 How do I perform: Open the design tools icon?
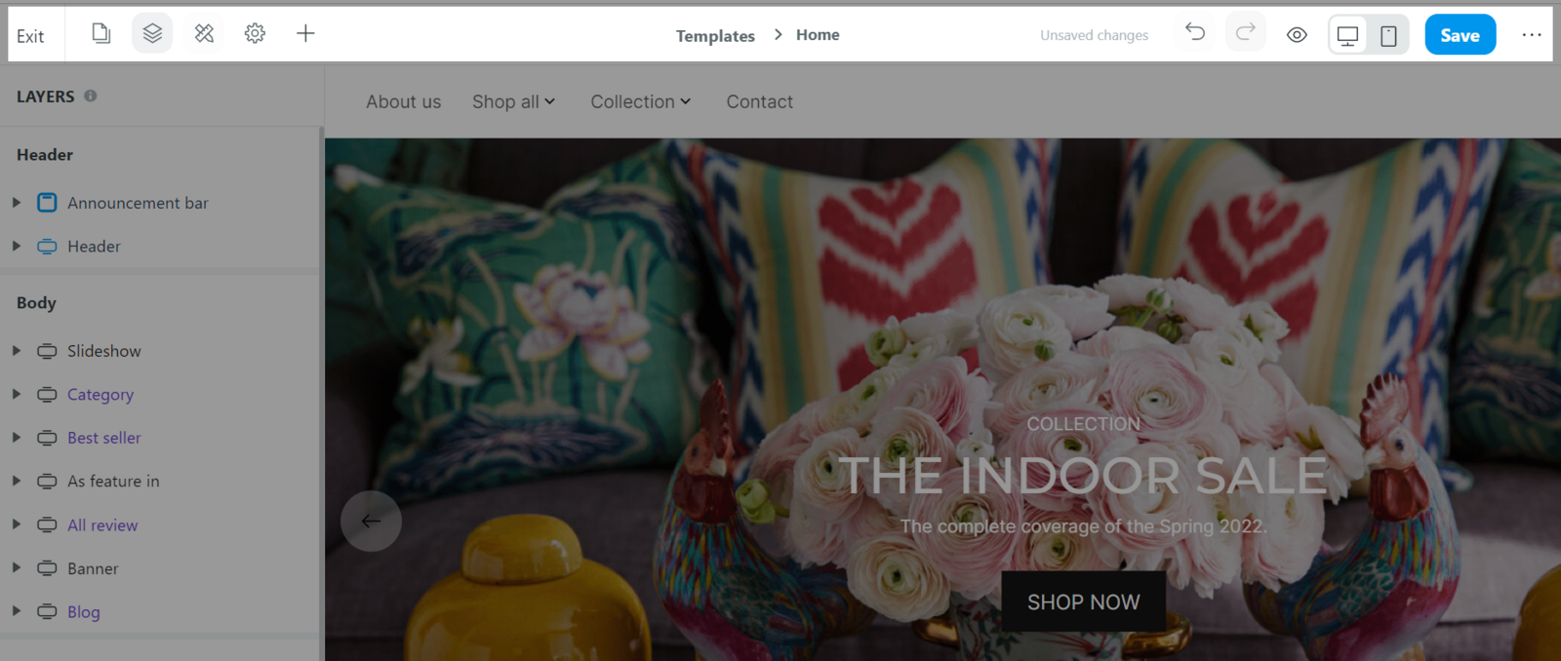tap(204, 33)
